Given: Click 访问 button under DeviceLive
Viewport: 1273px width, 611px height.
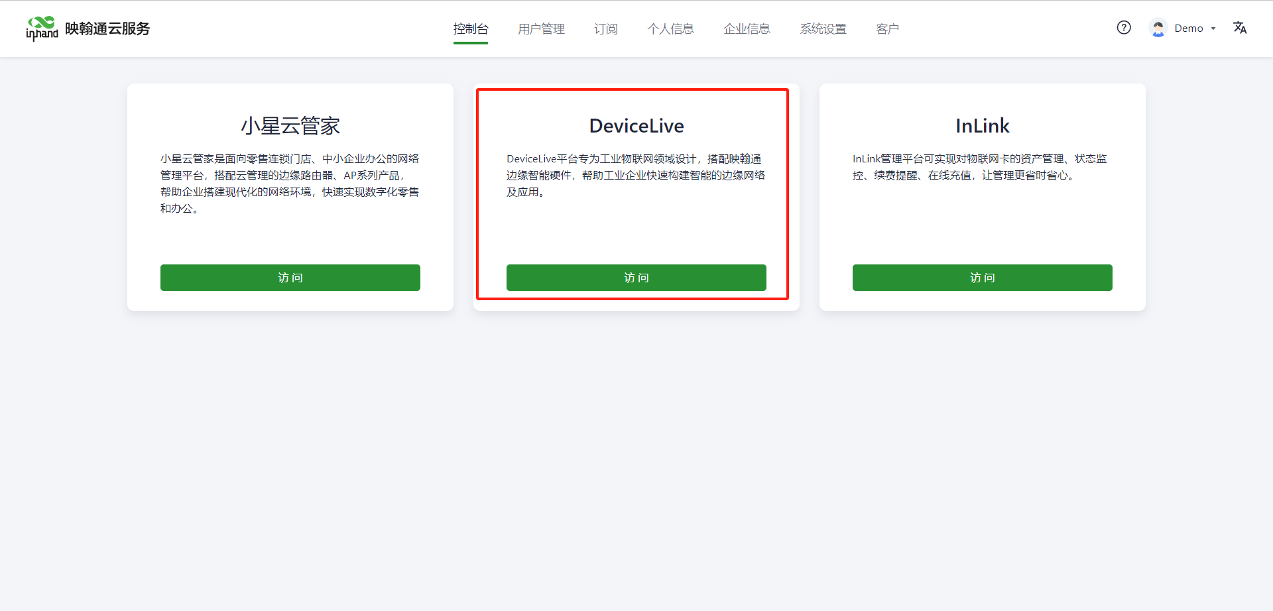Looking at the screenshot, I should point(636,278).
